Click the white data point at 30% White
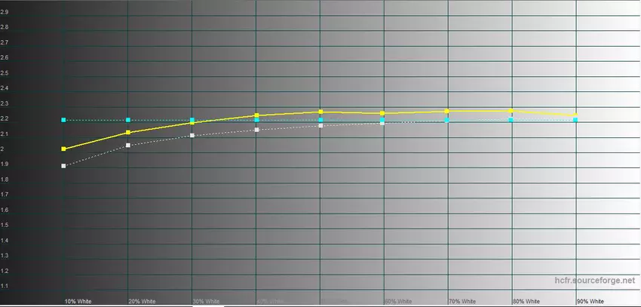Viewport: 641px width, 307px height. [x=192, y=136]
